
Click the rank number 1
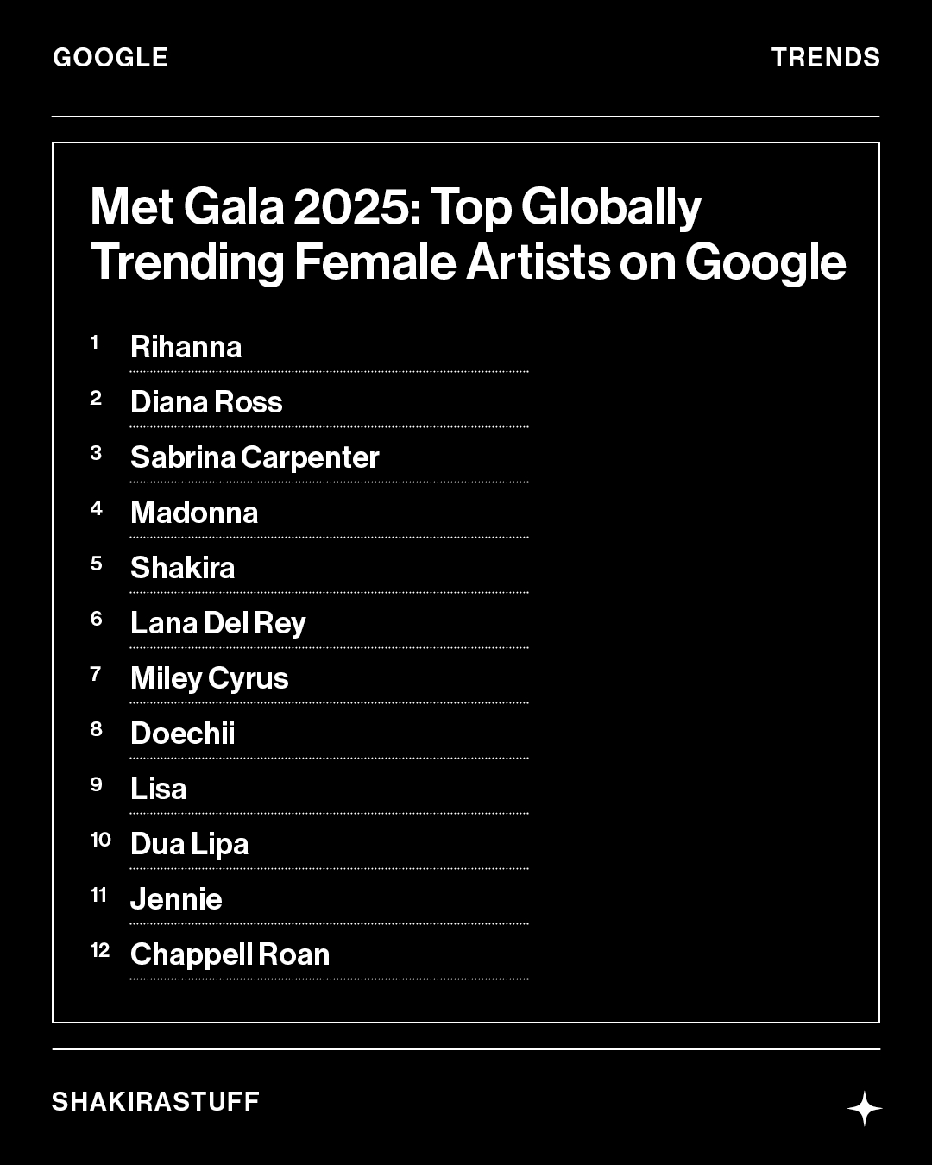click(x=95, y=343)
